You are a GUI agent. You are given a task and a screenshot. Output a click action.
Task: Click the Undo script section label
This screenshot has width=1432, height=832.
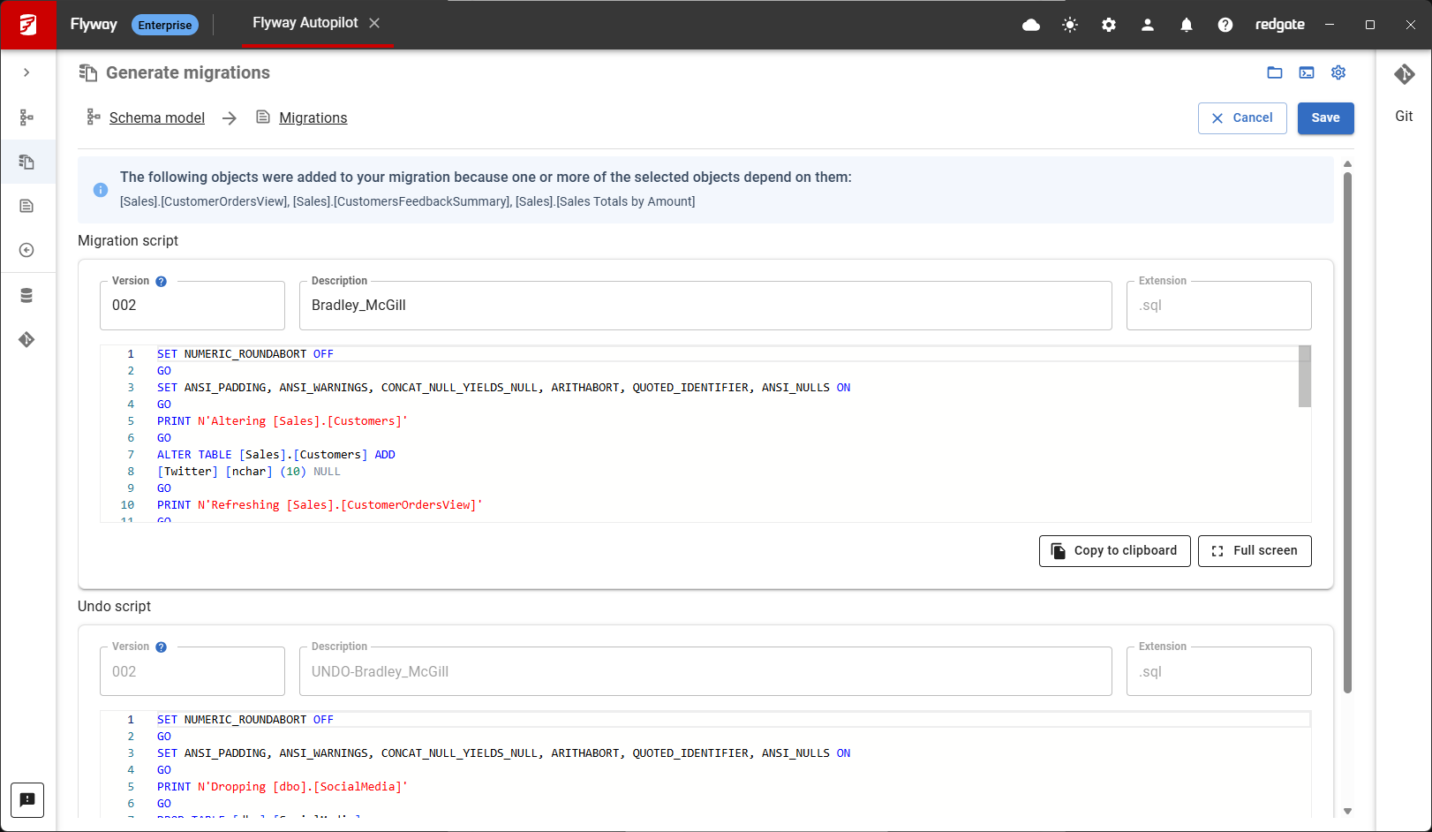point(115,607)
